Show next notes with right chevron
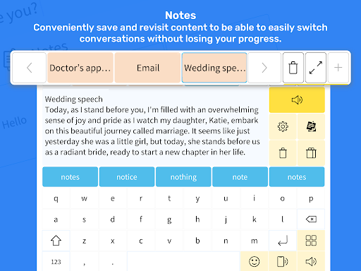The height and width of the screenshot is (271, 361). click(264, 68)
